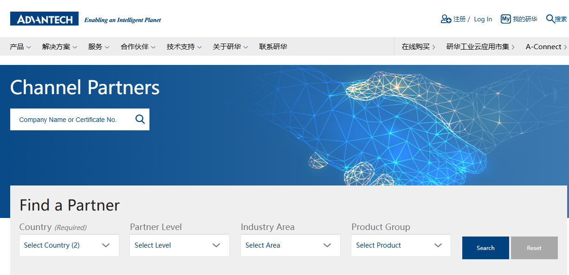Viewport: 569px width, 275px height.
Task: Open the 技术支持 menu
Action: coord(184,47)
